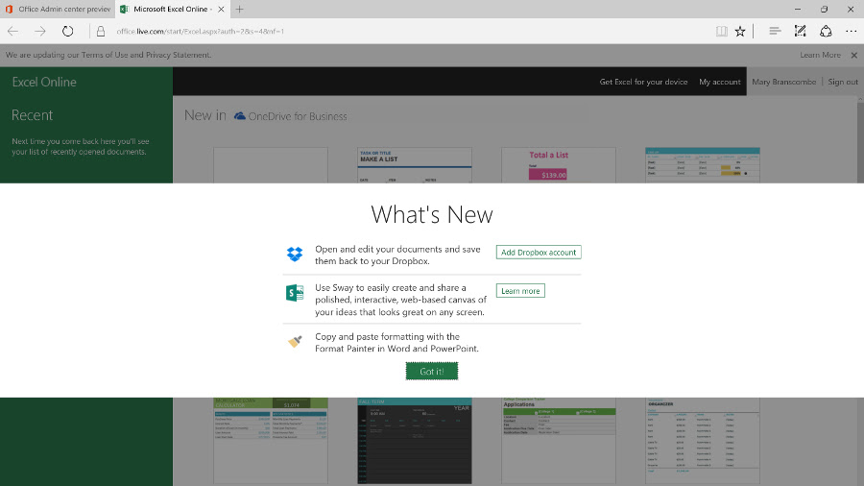Screen dimensions: 864x486
Task: Open the Mortgage Loan Calculator template
Action: 271,441
